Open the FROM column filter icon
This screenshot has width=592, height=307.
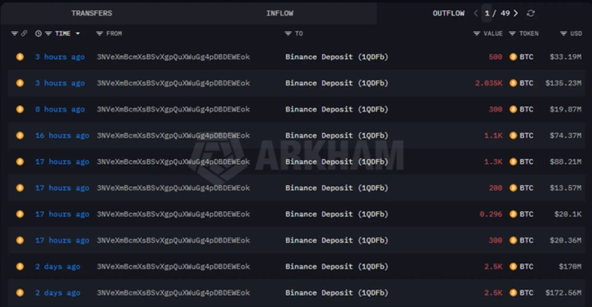100,34
